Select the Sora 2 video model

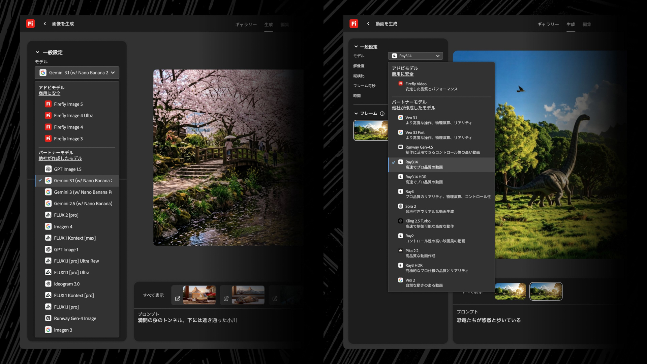tap(410, 206)
